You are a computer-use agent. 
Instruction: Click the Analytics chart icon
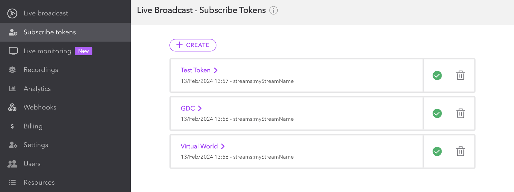(12, 89)
